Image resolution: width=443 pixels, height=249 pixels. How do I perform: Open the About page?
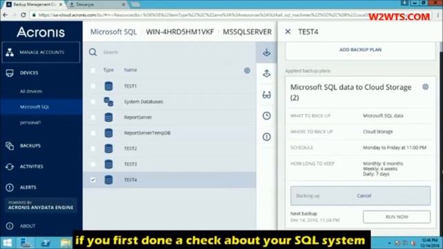coord(28,226)
